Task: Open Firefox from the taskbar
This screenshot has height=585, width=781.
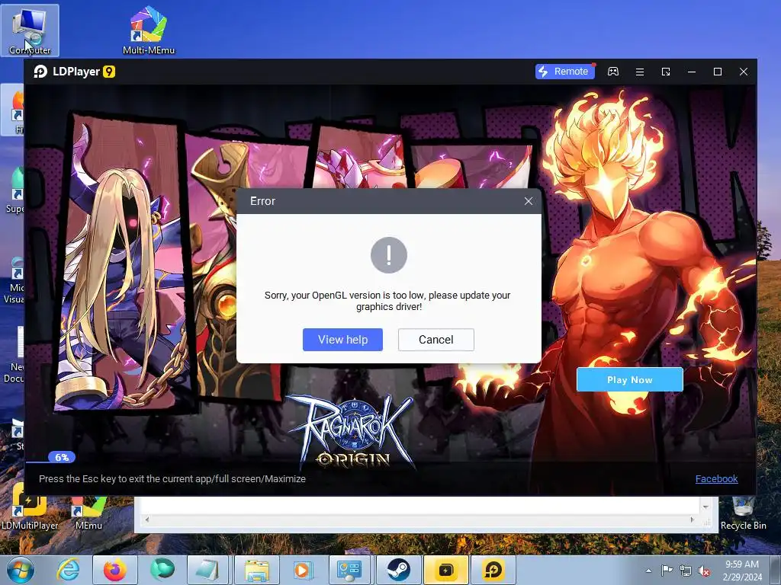Action: tap(115, 570)
